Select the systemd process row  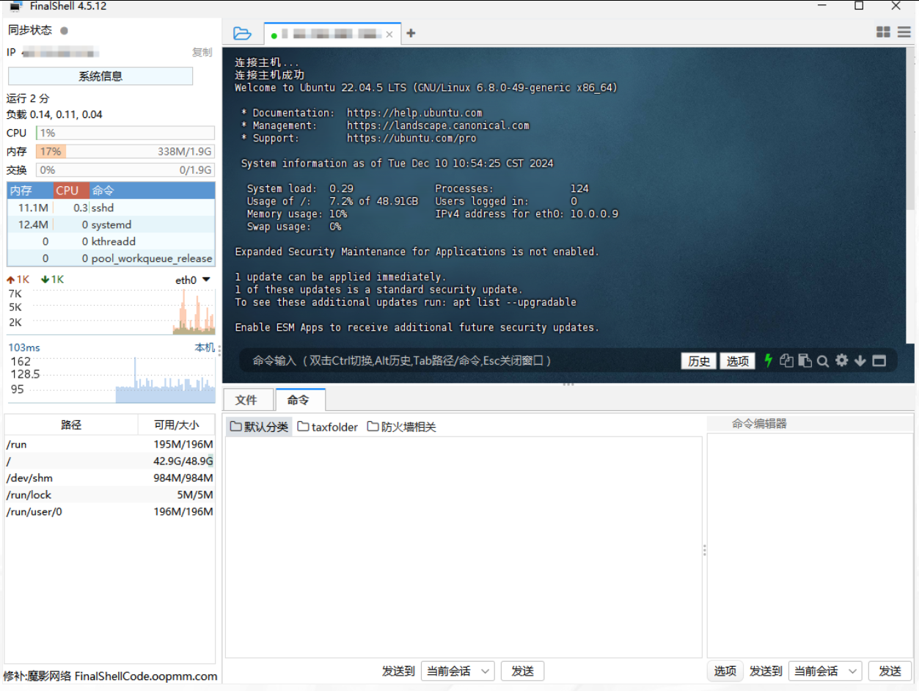point(111,224)
